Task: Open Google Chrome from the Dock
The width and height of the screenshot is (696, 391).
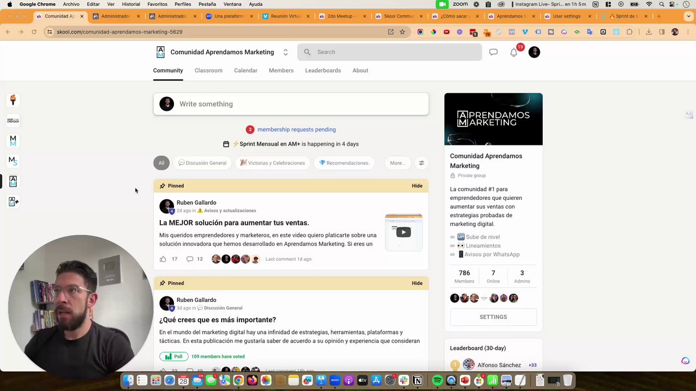Action: pyautogui.click(x=238, y=381)
